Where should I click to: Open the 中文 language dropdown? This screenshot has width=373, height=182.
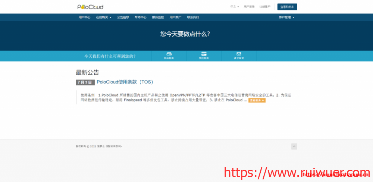[x=234, y=7]
